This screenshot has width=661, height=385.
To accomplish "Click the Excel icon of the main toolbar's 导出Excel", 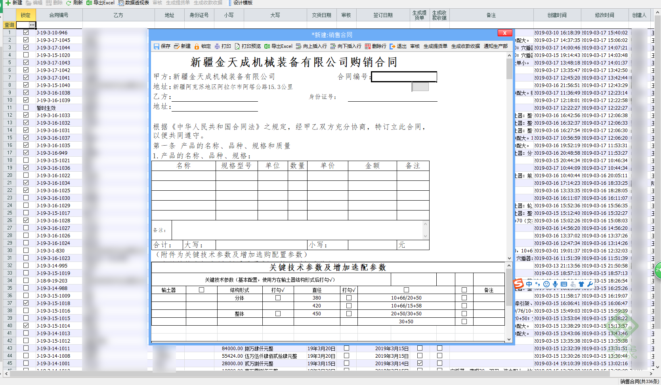I will point(89,3).
